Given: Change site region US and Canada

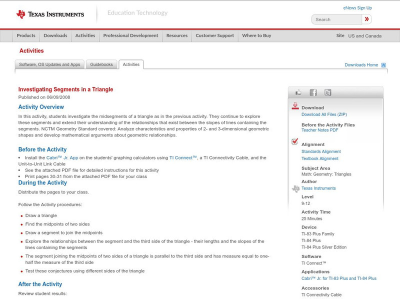Looking at the screenshot, I should pyautogui.click(x=365, y=36).
